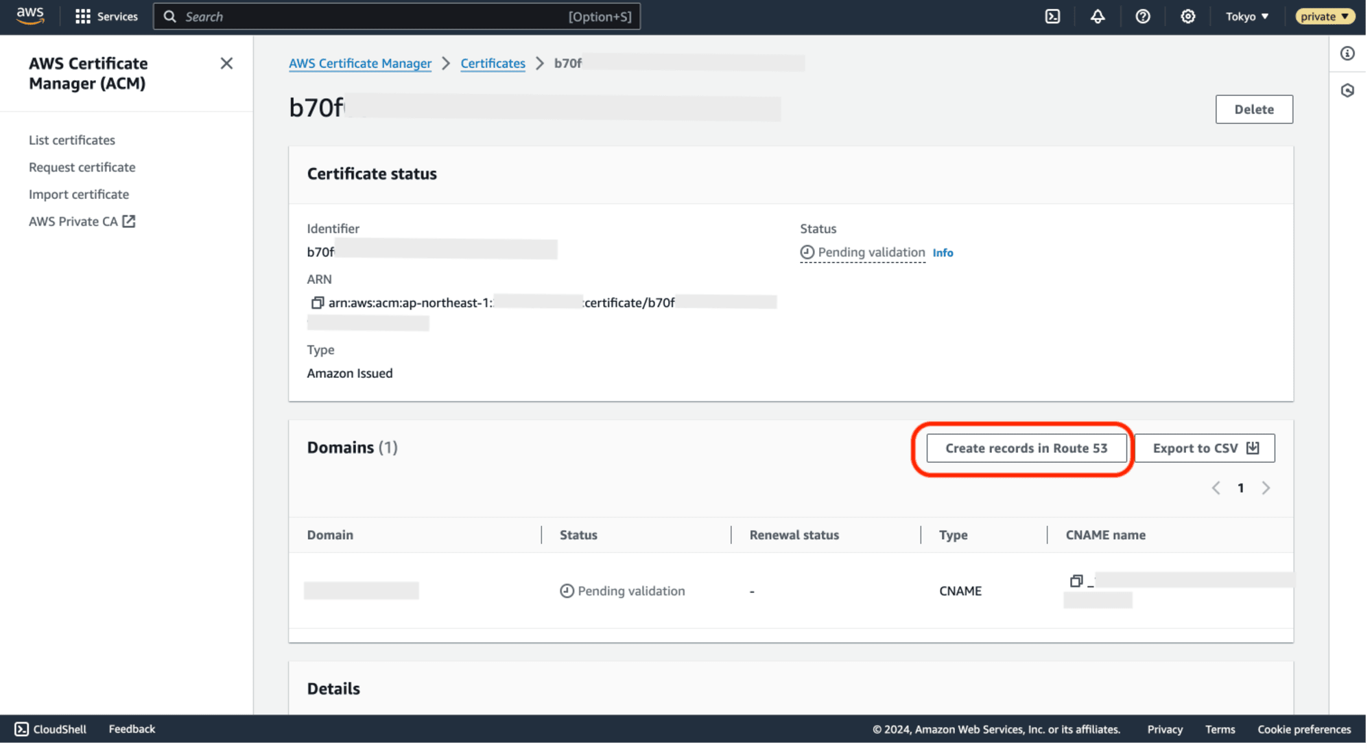Select the Request certificate menu item
This screenshot has width=1372, height=749.
point(82,167)
